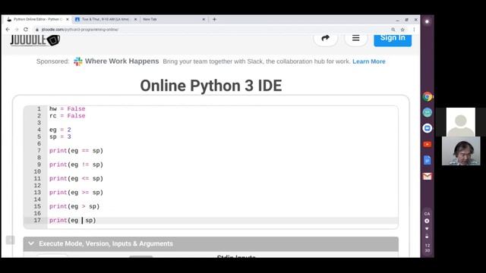The width and height of the screenshot is (486, 273).
Task: Click the zoom magnifier icon in address bar
Action: click(393, 30)
